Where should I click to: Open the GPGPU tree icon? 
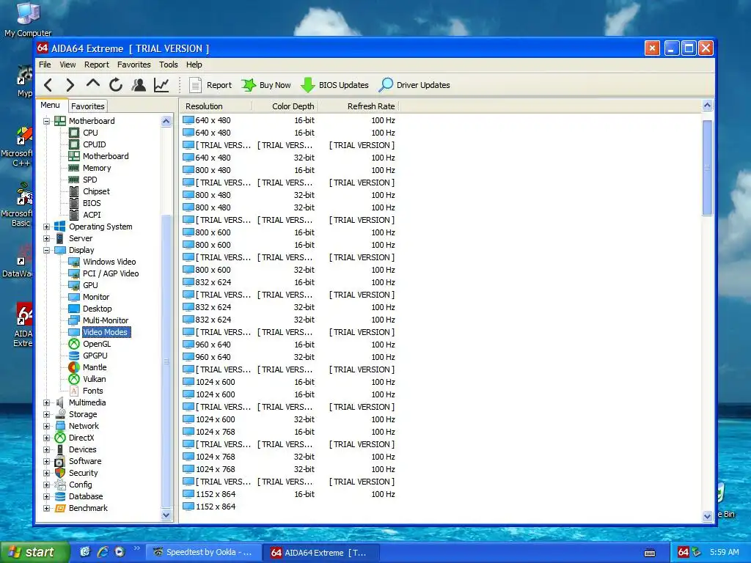click(x=74, y=356)
